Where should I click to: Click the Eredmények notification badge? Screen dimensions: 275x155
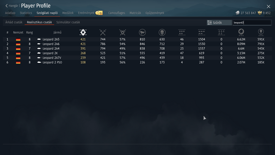[99, 13]
